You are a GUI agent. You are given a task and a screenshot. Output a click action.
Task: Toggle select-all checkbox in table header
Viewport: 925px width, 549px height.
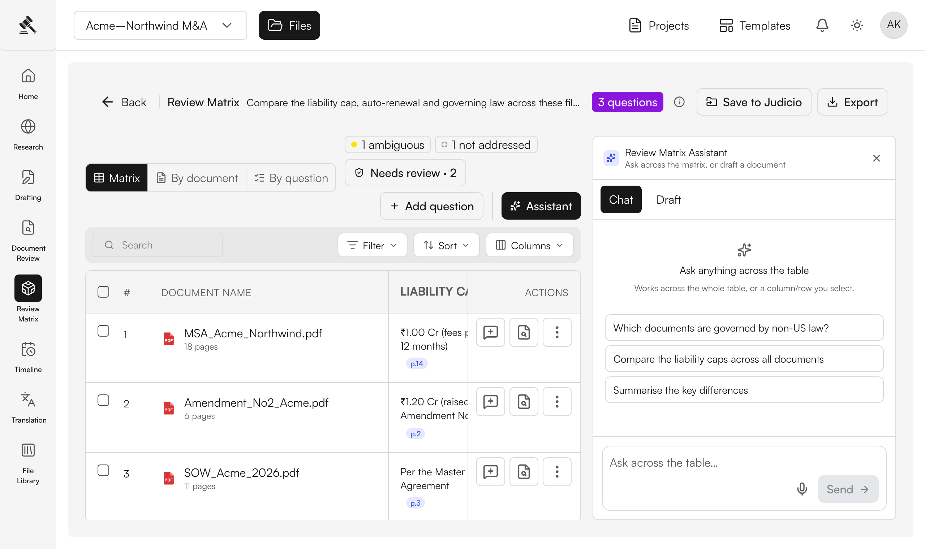(x=103, y=292)
